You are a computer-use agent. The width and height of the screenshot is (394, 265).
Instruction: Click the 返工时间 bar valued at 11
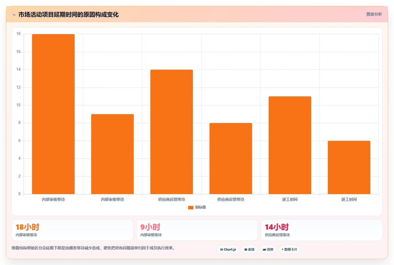coord(290,145)
